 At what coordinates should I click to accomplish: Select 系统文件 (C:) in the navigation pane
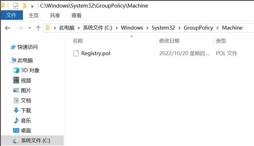[35, 141]
